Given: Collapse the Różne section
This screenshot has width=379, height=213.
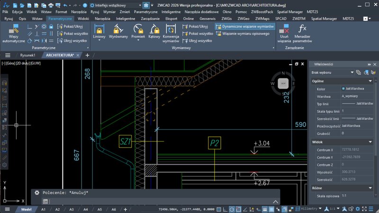Looking at the screenshot, I should (370, 188).
